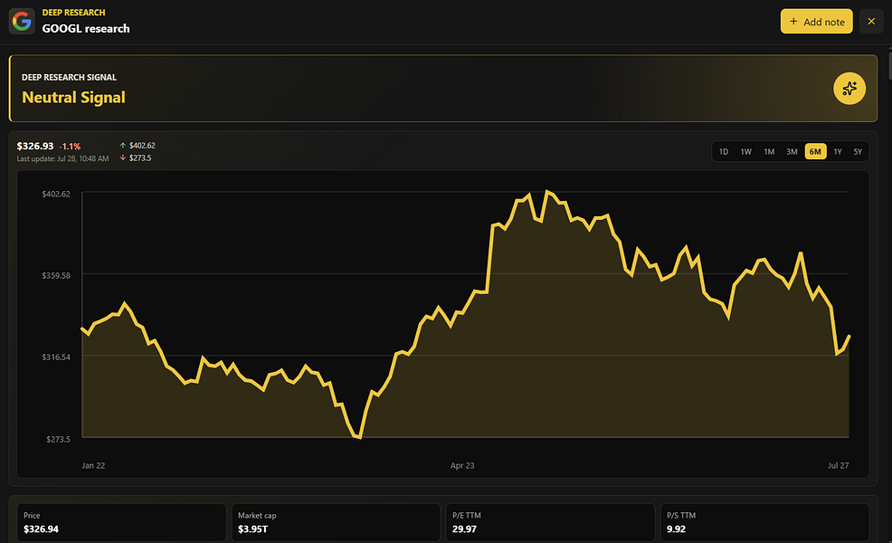The height and width of the screenshot is (543, 892).
Task: Click the Apr 23 x-axis label
Action: (462, 465)
